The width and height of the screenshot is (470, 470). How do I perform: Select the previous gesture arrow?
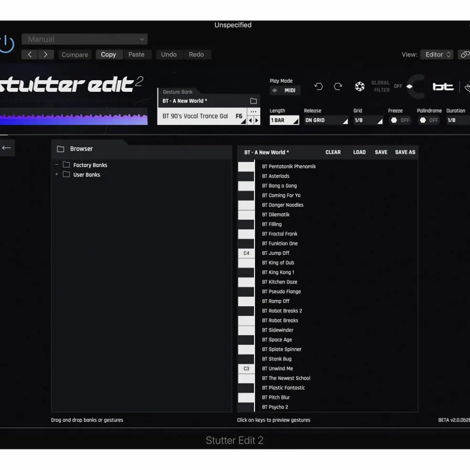pyautogui.click(x=250, y=120)
